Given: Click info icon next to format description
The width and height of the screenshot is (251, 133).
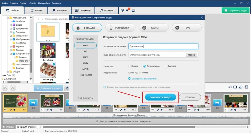Looking at the screenshot, I should pyautogui.click(x=105, y=87).
